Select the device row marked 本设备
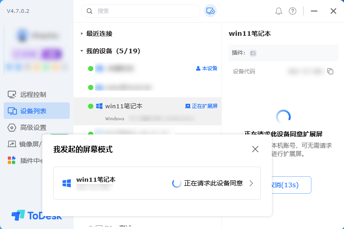This screenshot has width=344, height=229. [x=147, y=68]
